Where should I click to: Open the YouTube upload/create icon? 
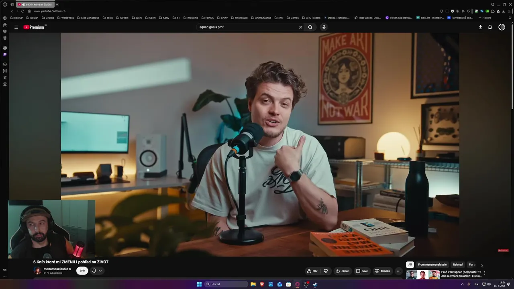(x=480, y=27)
